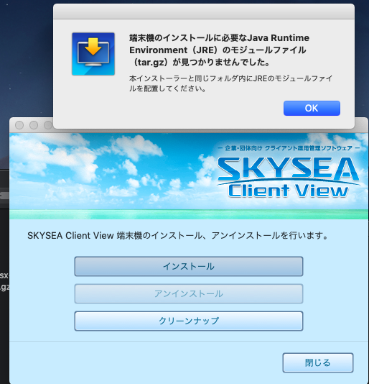Screen dimensions: 369x384
Task: Click OK in the JRE error dialog
Action: tap(312, 108)
